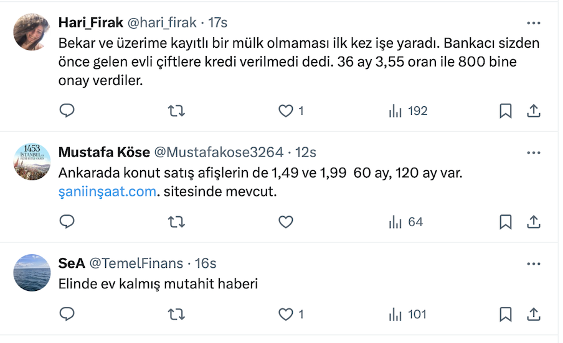Bookmark SeA's tweet
This screenshot has width=563, height=343.
coord(506,314)
